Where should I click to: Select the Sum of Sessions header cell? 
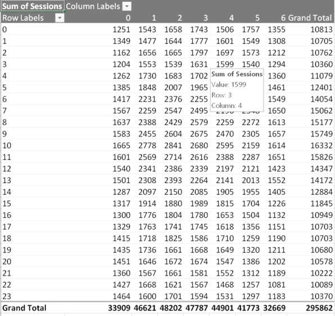click(32, 6)
